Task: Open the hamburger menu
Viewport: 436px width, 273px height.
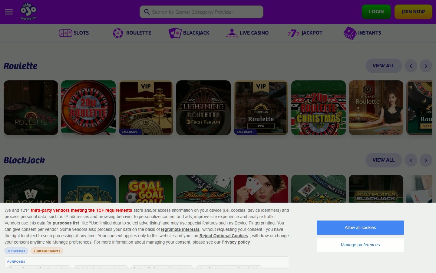Action: click(9, 12)
